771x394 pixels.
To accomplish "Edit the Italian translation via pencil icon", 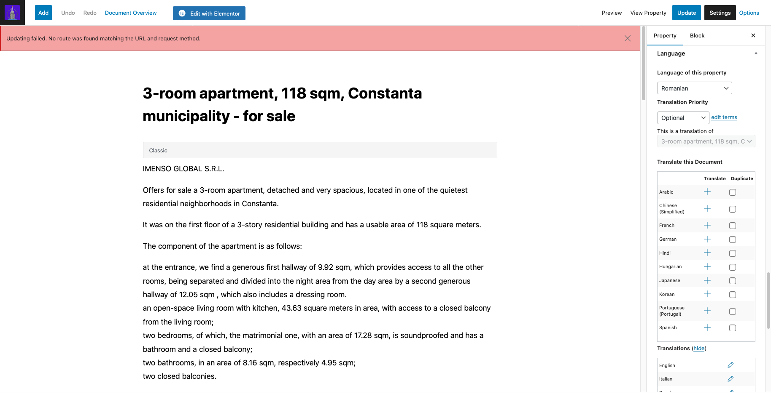I will click(x=731, y=379).
